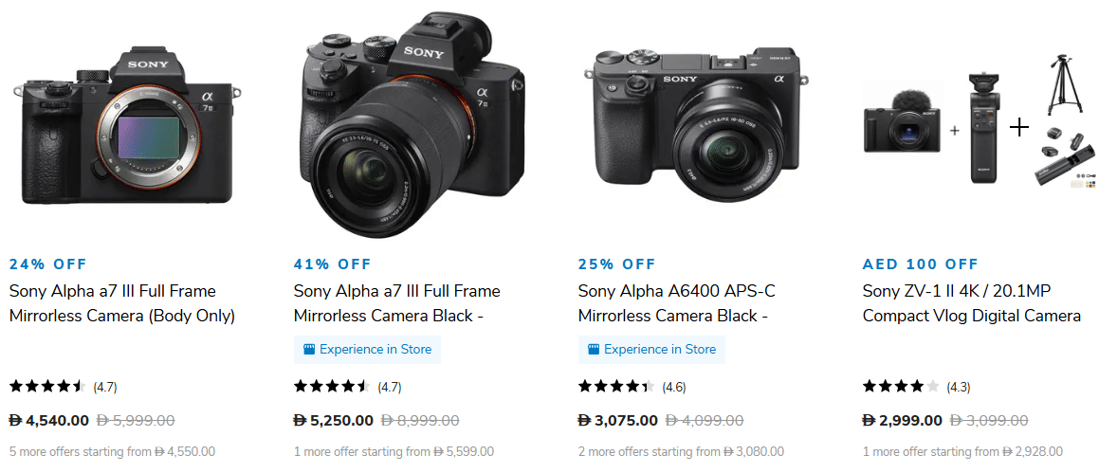Click star rating of a7 III Black kit

click(332, 387)
